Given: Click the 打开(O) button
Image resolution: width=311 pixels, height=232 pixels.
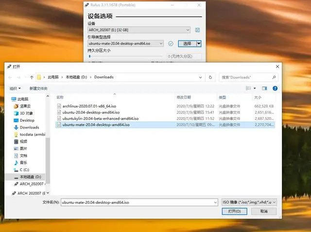Looking at the screenshot, I should coord(234,212).
